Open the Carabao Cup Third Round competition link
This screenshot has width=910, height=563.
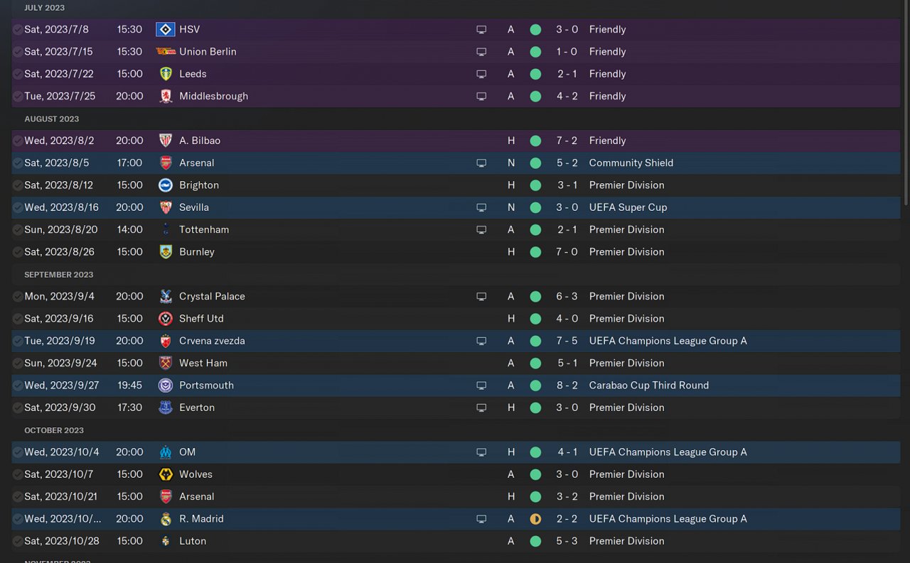point(648,386)
